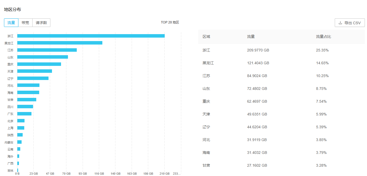The height and width of the screenshot is (176, 367).
Task: Select the 请求数 tab
Action: 41,23
